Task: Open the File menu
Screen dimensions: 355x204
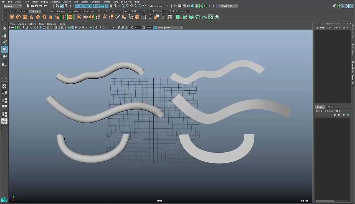Action: tap(4, 2)
